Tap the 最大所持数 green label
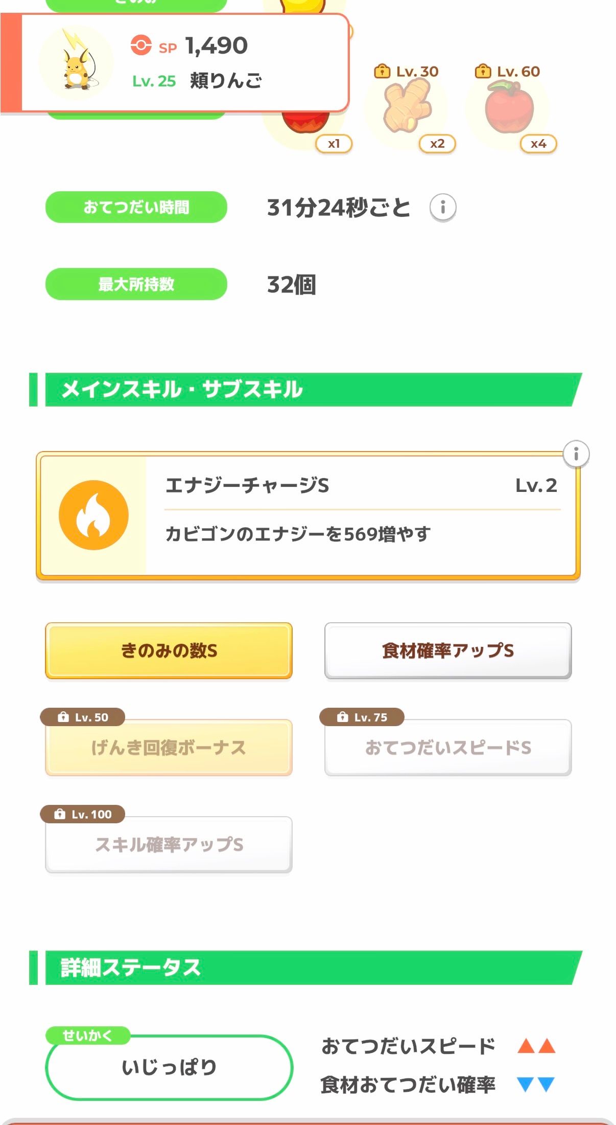The height and width of the screenshot is (1125, 616). tap(136, 284)
